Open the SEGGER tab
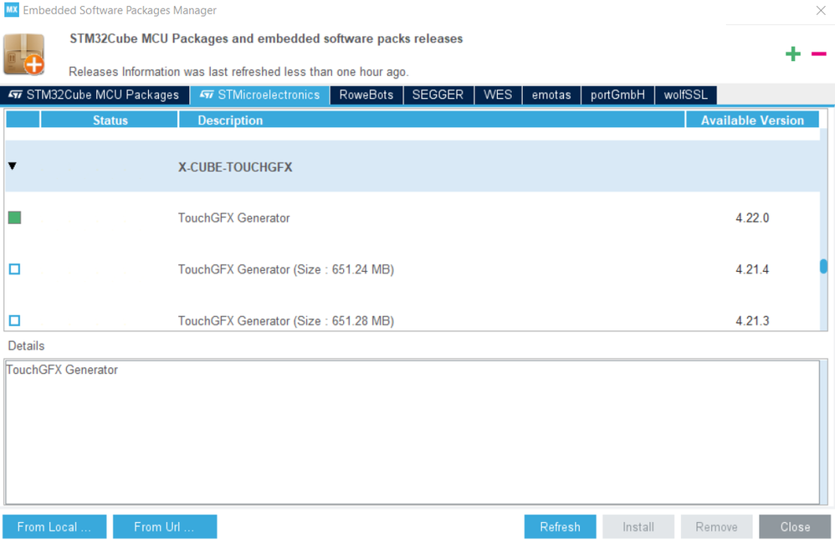835x542 pixels. click(438, 95)
